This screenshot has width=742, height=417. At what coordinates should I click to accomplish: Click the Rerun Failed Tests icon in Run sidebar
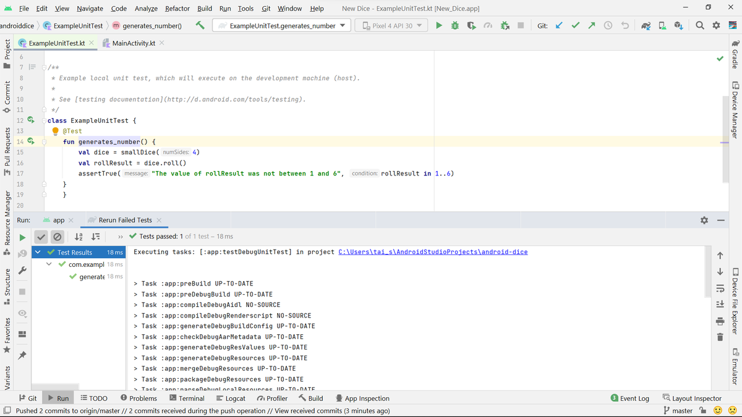click(22, 253)
